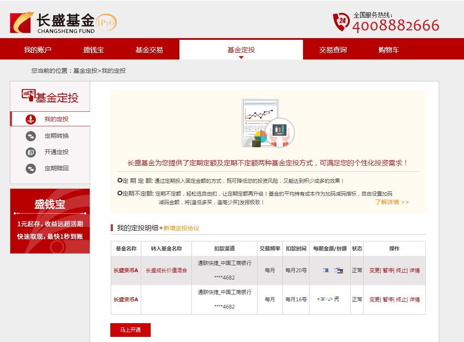
Task: Open 长盛货币A in the 每月20号 row
Action: [x=126, y=270]
